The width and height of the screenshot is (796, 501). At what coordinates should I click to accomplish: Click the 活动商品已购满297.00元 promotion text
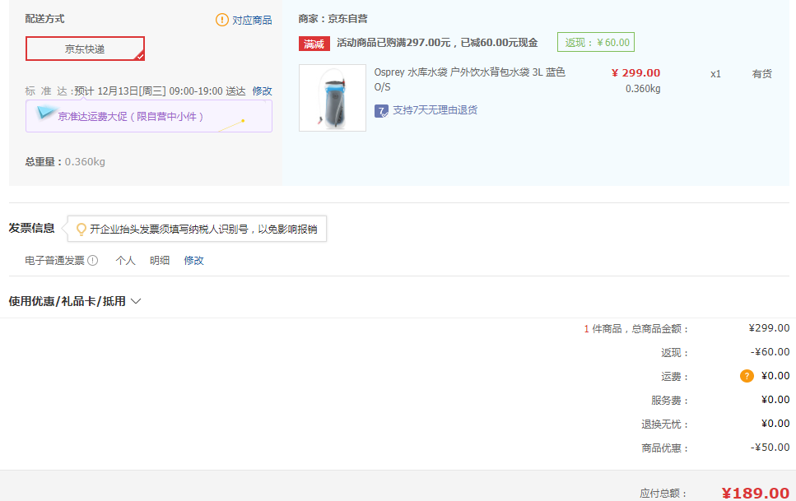coord(437,43)
